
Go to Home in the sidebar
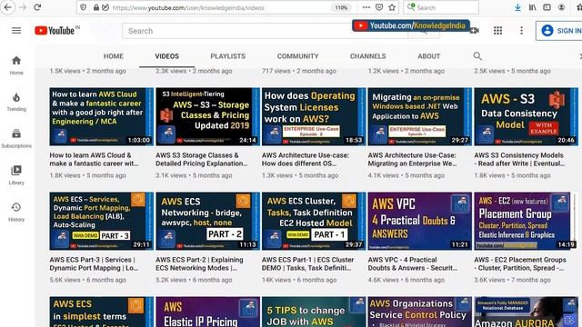pos(16,64)
